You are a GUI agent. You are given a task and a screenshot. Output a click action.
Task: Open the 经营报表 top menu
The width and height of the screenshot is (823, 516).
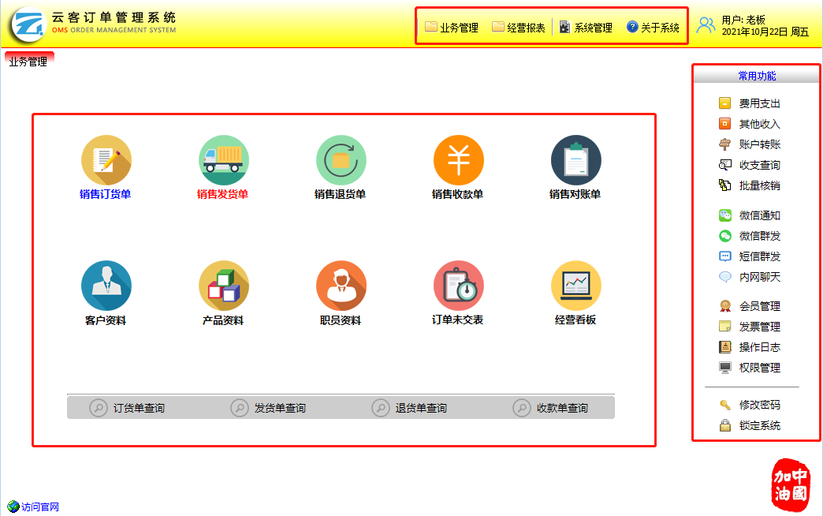519,28
